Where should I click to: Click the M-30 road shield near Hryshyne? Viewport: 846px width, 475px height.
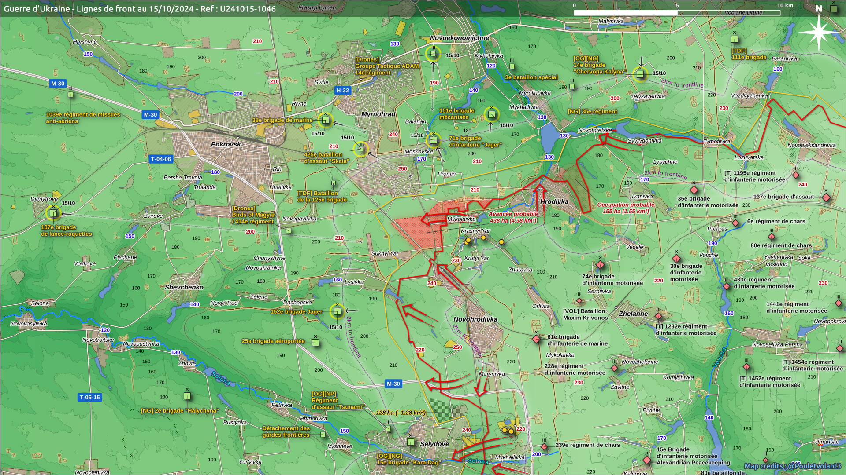pos(58,84)
